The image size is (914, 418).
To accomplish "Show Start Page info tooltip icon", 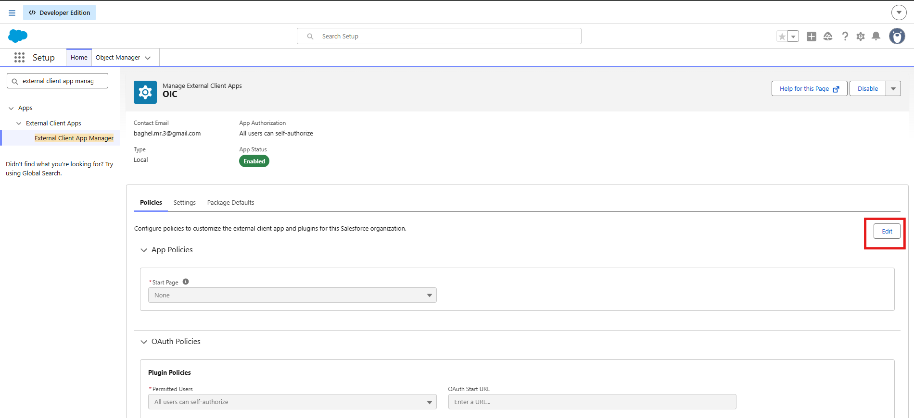I will click(x=186, y=282).
